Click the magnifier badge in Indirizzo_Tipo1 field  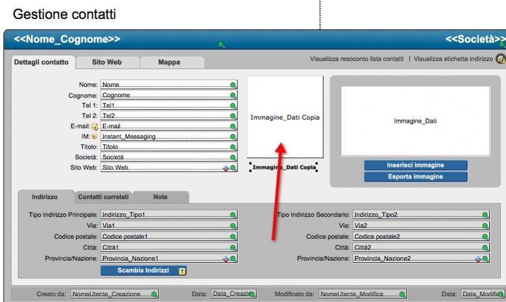(x=233, y=214)
